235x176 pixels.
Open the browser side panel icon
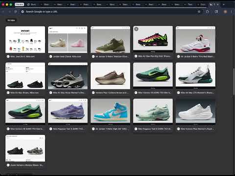click(216, 12)
